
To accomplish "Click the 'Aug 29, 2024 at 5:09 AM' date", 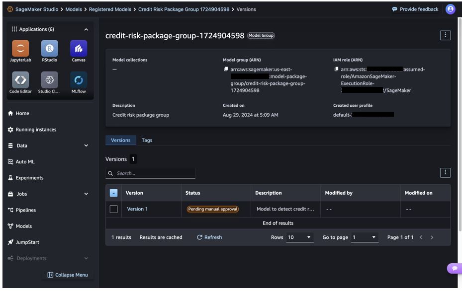I will 251,115.
